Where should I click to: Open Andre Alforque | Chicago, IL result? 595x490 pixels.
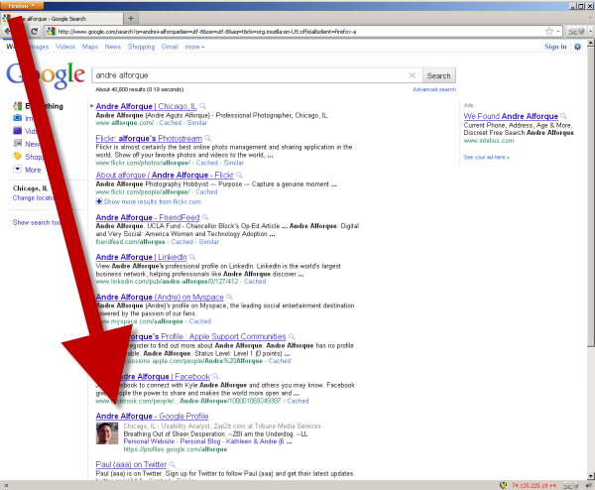tap(146, 106)
